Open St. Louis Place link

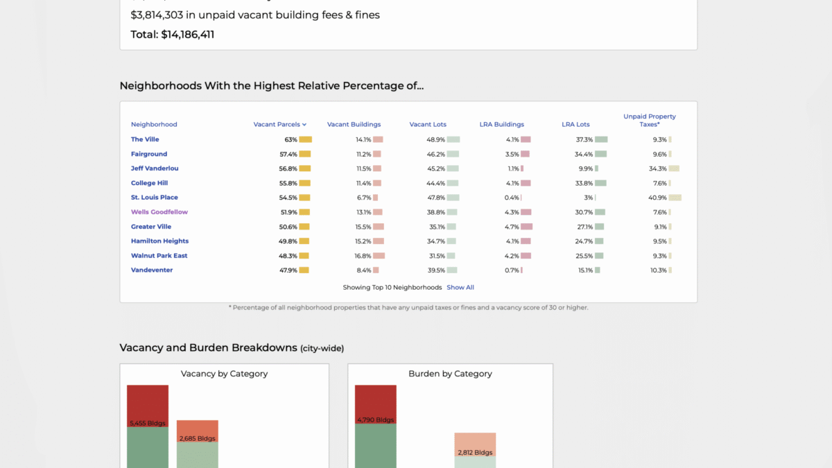pos(155,198)
